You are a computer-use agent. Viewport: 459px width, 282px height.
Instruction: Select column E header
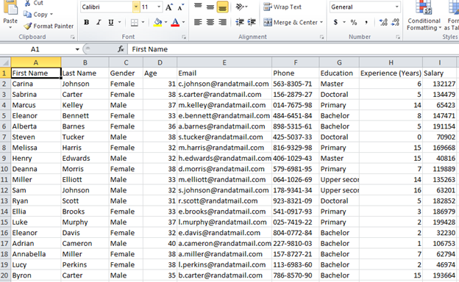coord(224,62)
